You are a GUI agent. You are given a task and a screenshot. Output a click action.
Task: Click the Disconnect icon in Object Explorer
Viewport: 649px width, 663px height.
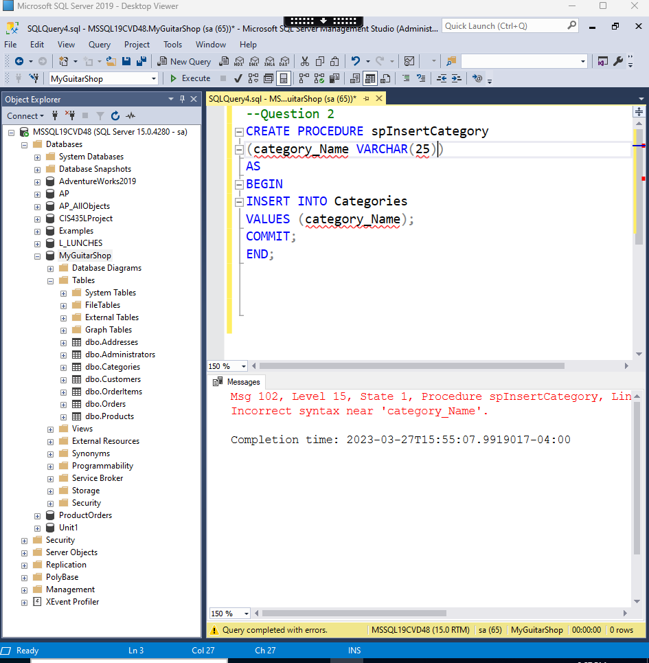(x=70, y=115)
